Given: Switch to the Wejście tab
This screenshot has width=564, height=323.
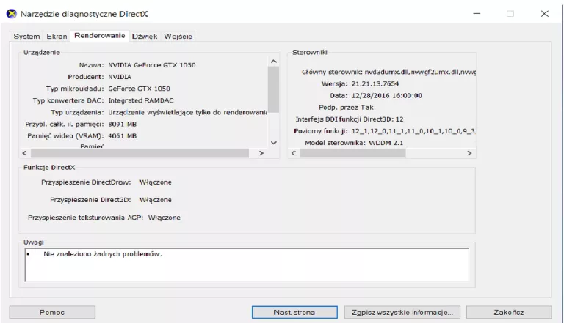Looking at the screenshot, I should (x=178, y=36).
